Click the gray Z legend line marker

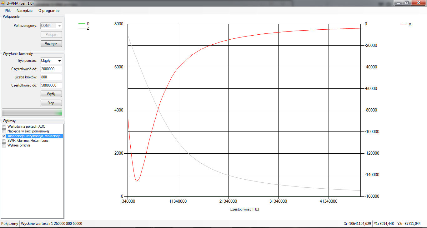tap(82, 28)
